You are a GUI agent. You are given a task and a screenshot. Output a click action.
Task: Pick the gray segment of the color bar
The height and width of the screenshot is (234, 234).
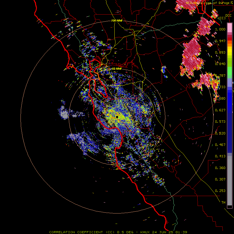(230, 181)
